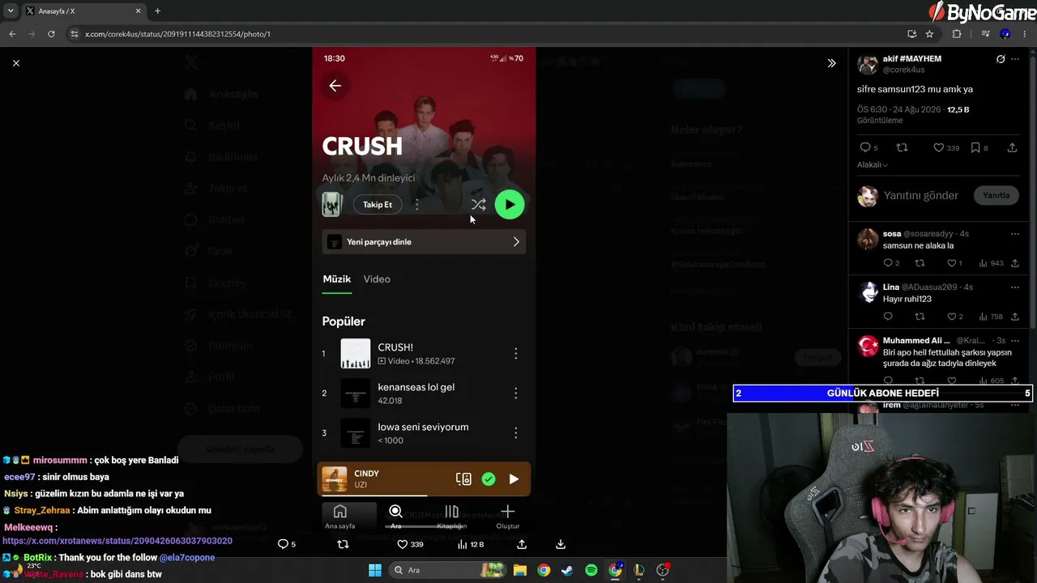Screen dimensions: 1037x583
Task: Open the more menu on akif #MAYHEM's tweet
Action: coord(1015,59)
